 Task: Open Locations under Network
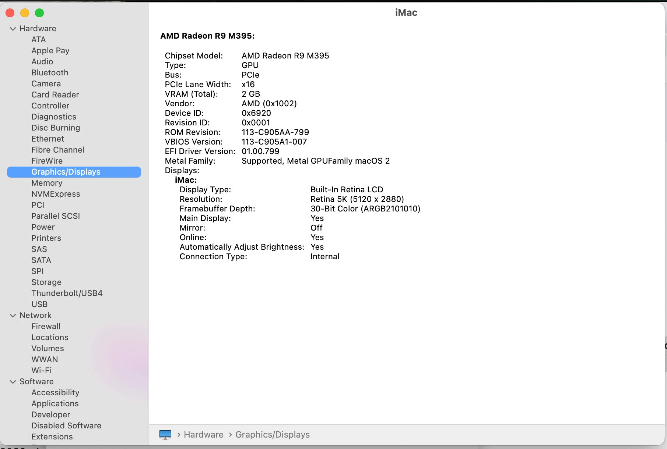(x=50, y=337)
